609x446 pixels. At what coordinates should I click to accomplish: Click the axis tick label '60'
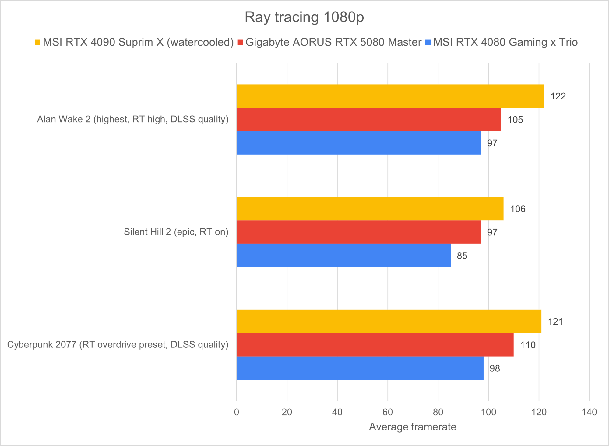(388, 412)
